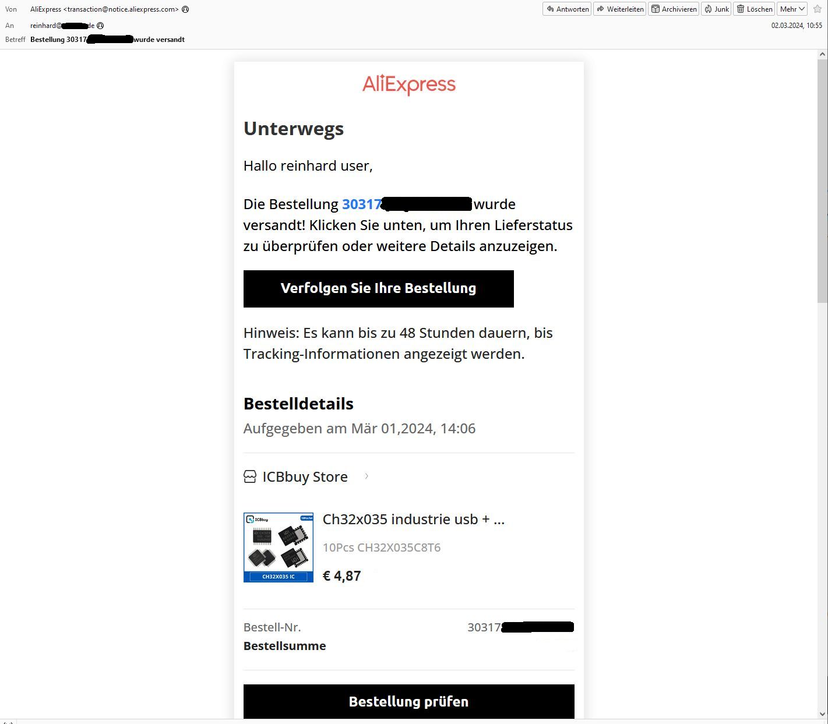The image size is (828, 724).
Task: Click the vertical scrollbar thumb
Action: point(823,181)
